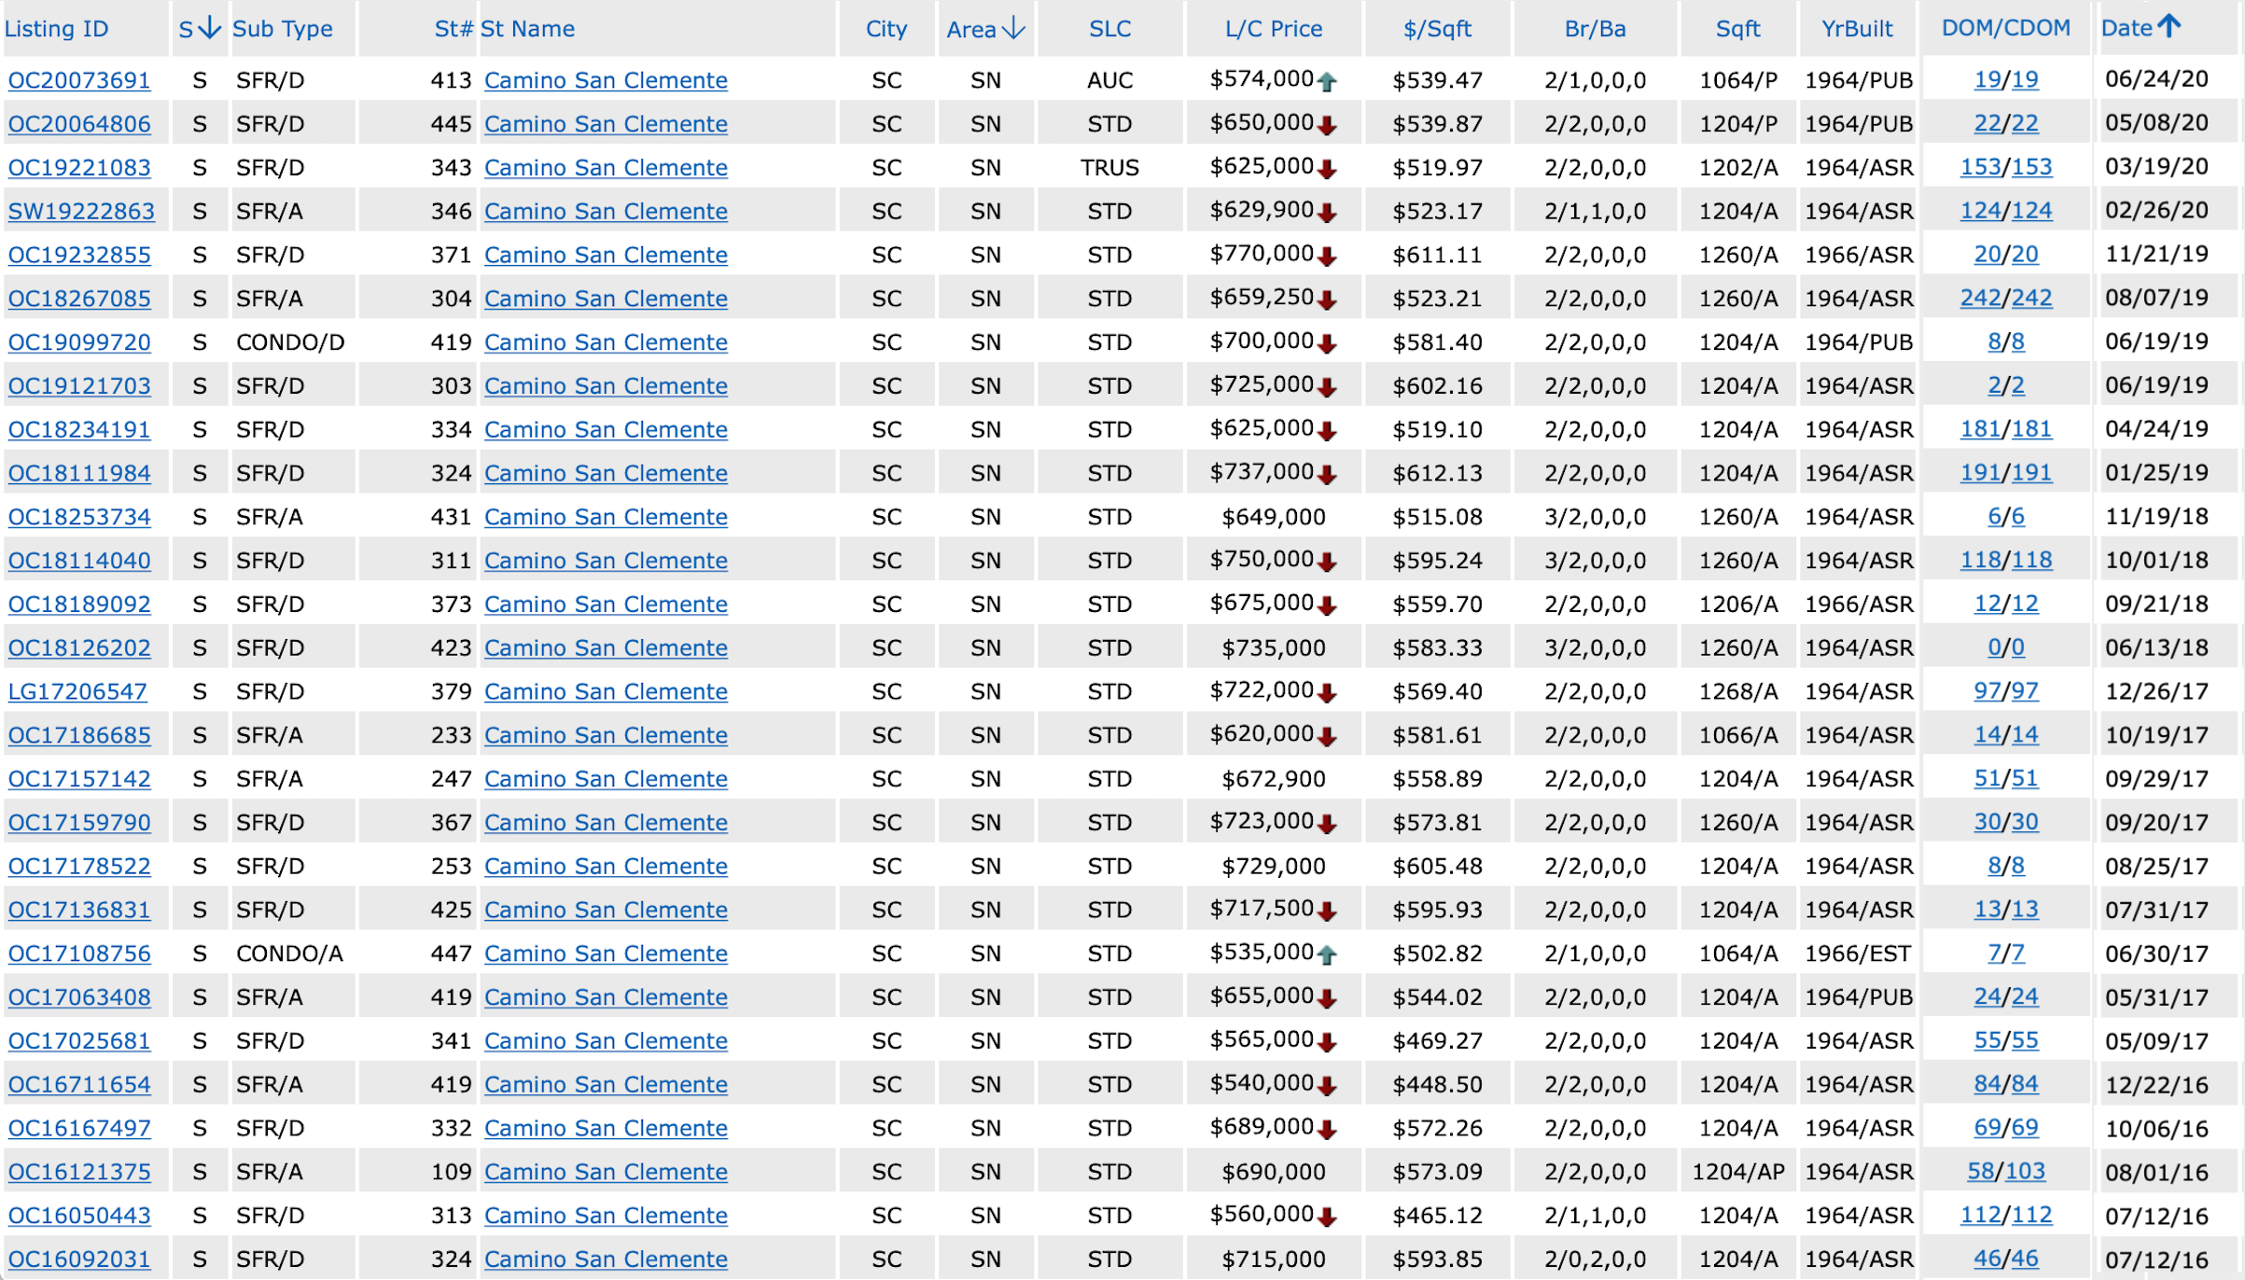Sort by DOM/CDOM column header

[2005, 28]
